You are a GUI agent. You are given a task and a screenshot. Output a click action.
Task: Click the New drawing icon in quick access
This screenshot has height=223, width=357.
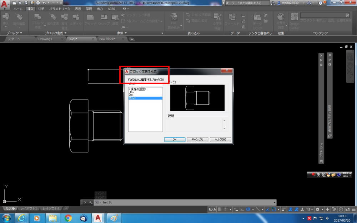click(x=15, y=3)
